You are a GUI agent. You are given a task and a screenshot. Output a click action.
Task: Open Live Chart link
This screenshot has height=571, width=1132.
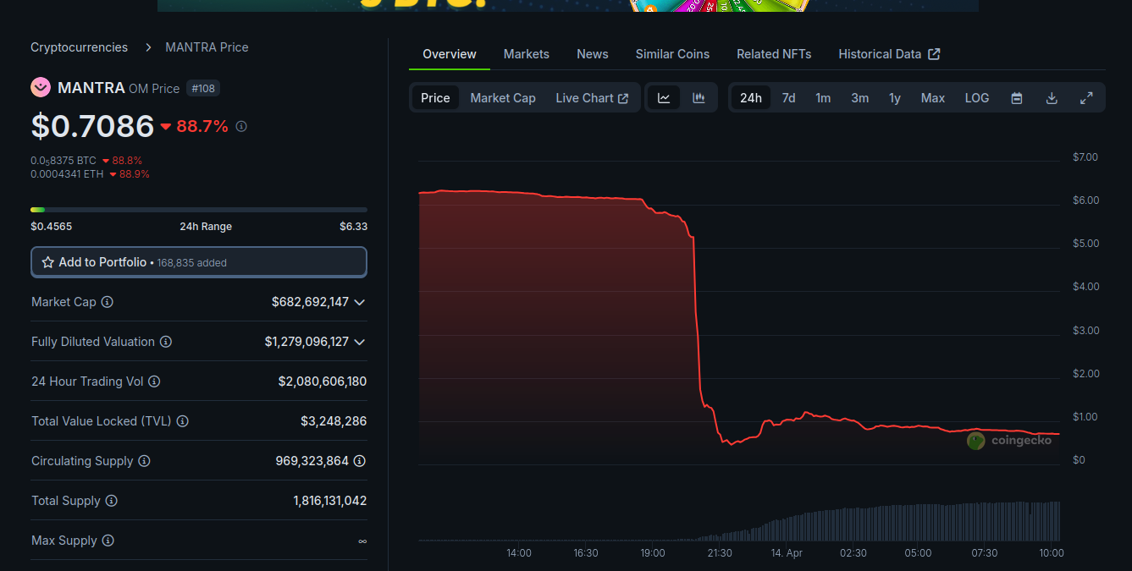click(x=592, y=98)
